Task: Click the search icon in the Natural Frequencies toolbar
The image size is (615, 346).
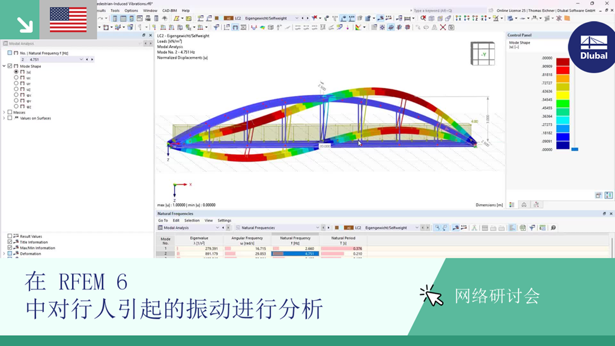Action: (x=553, y=228)
